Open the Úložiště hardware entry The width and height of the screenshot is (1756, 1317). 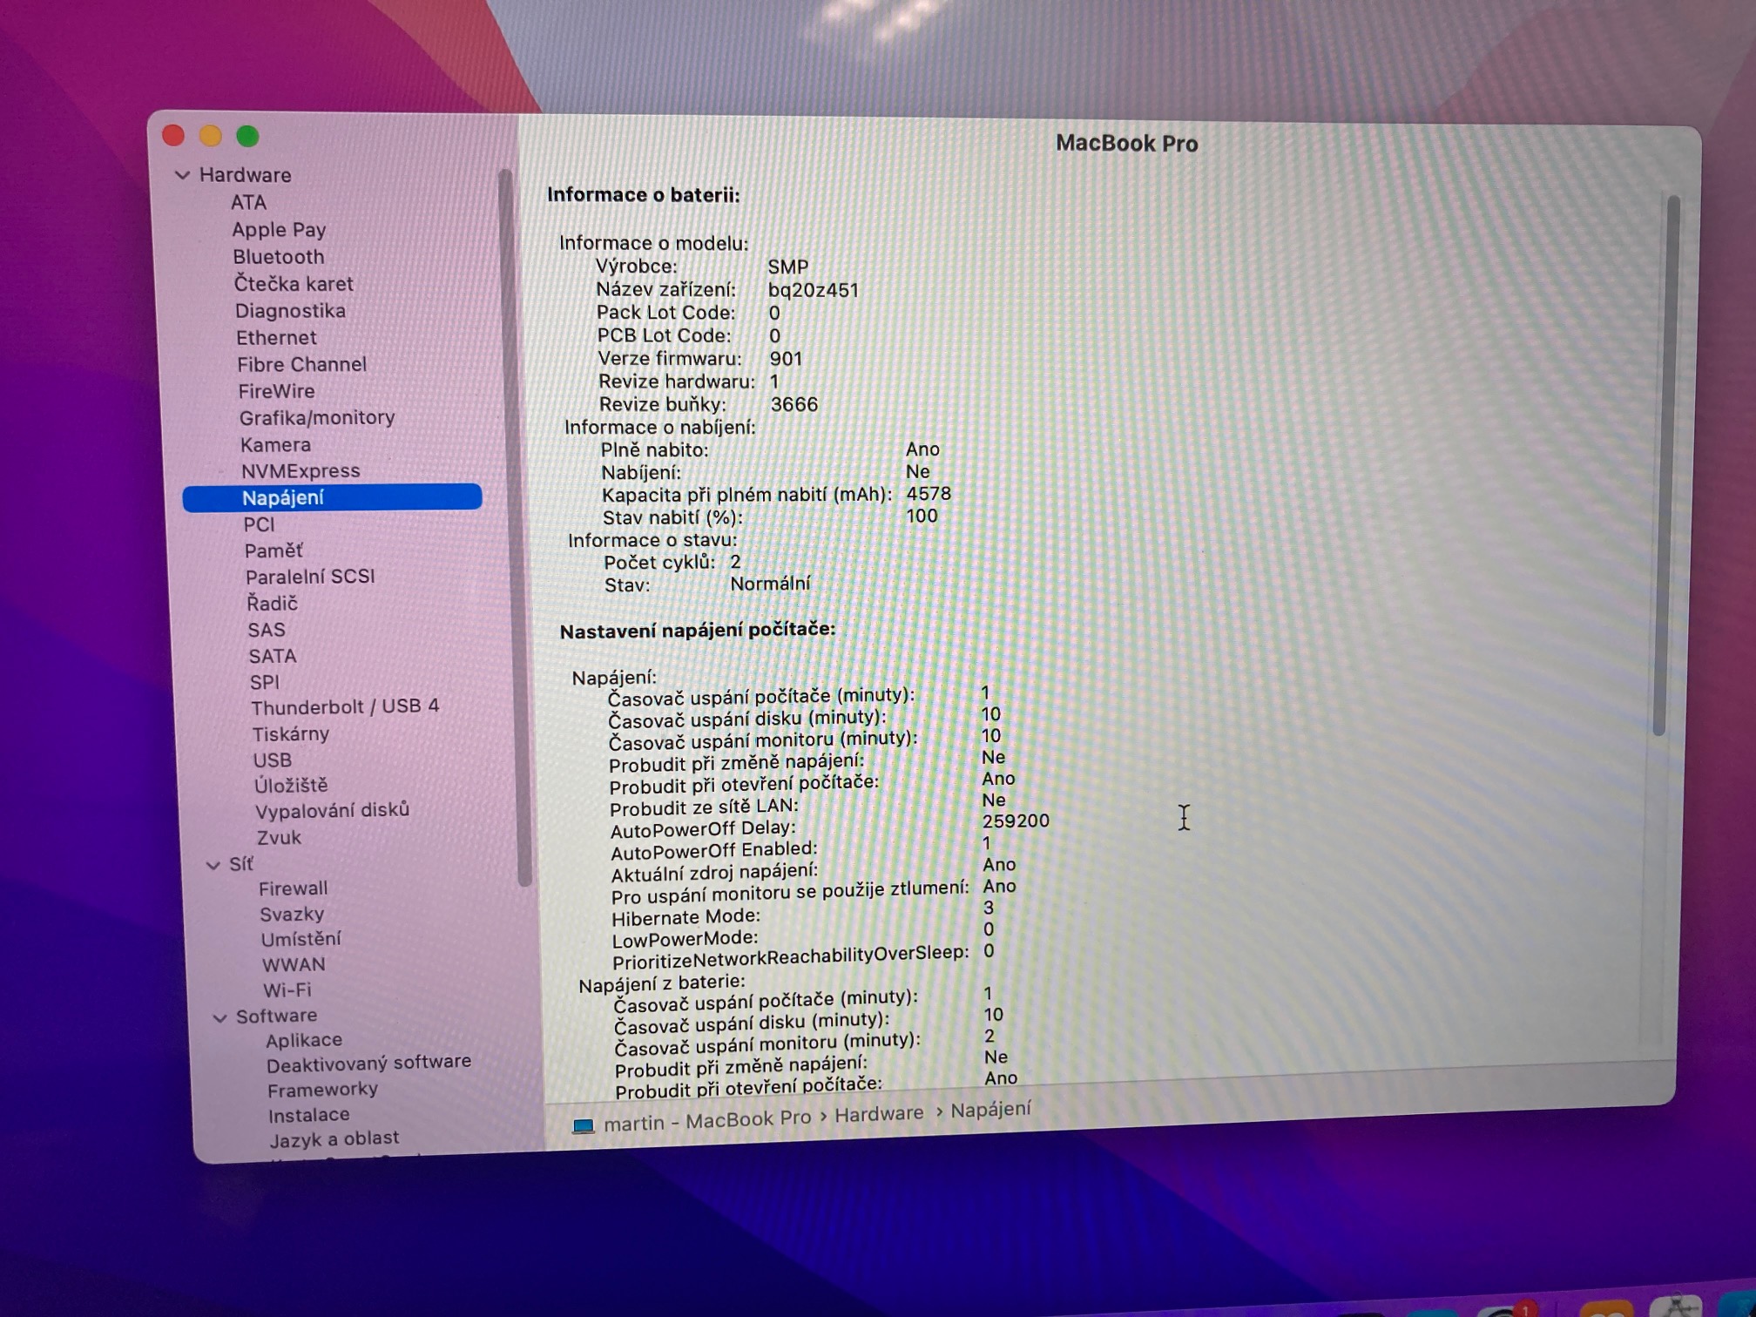(x=291, y=786)
